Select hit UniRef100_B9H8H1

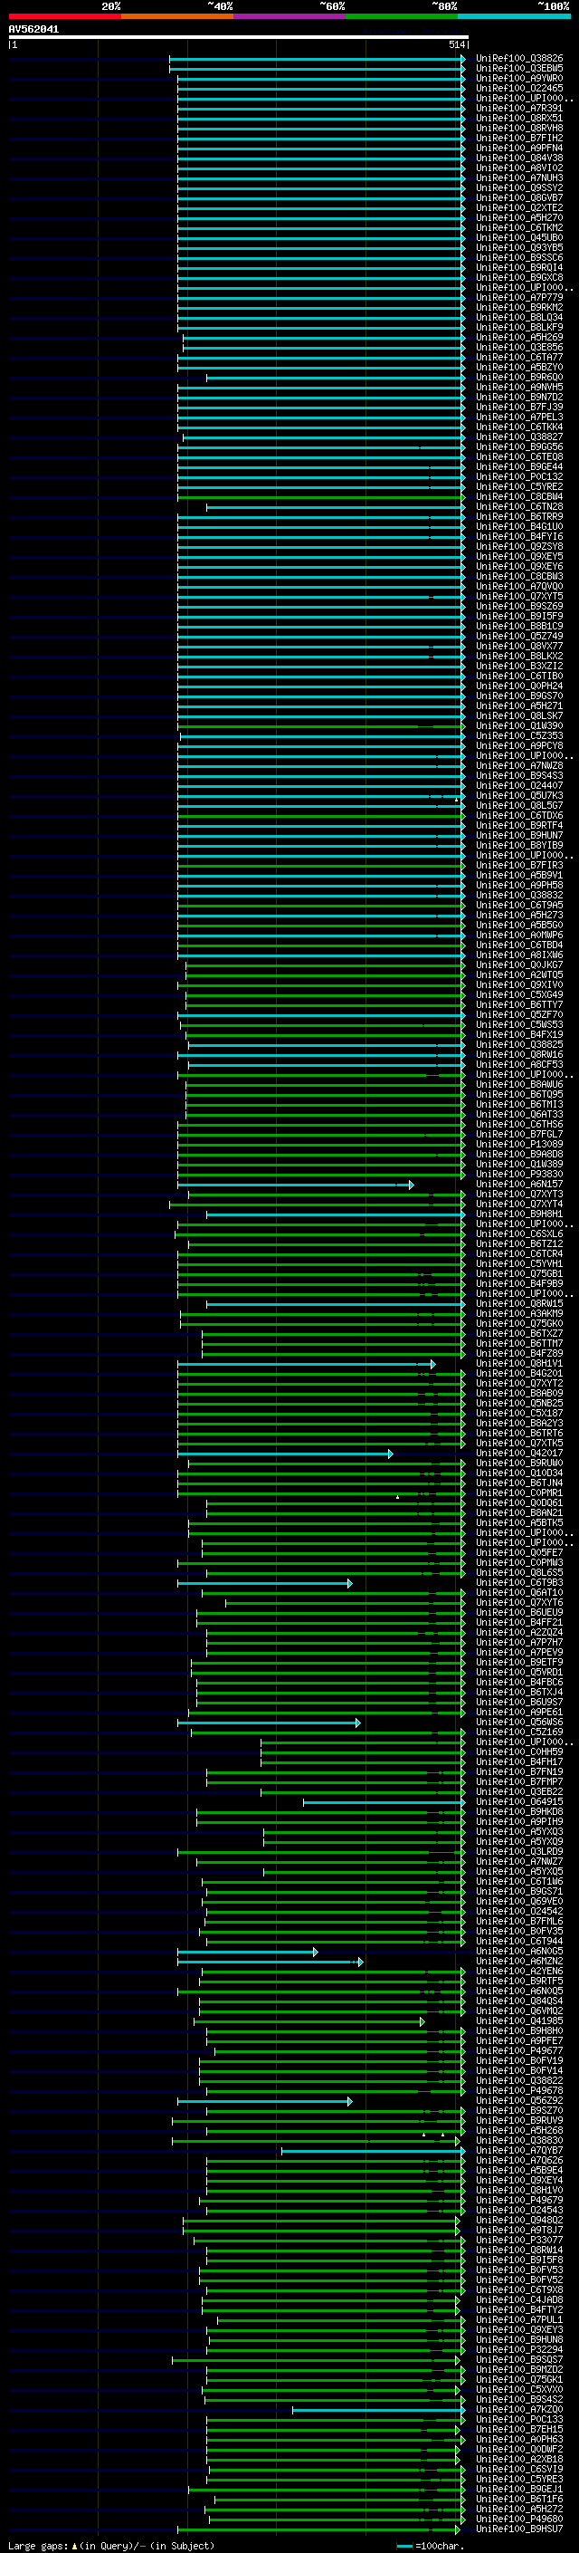point(518,1214)
